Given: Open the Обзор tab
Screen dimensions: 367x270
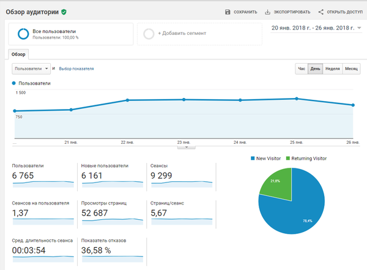Looking at the screenshot, I should pos(18,54).
